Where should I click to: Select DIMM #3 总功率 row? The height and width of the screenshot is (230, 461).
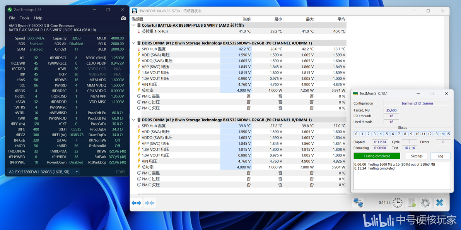(x=239, y=167)
